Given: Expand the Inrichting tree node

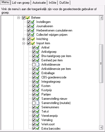Looking at the screenshot, I should click(x=24, y=39).
